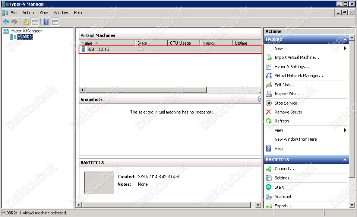The image size is (357, 217).
Task: Collapse the BAKICCC15 actions section
Action: point(345,160)
